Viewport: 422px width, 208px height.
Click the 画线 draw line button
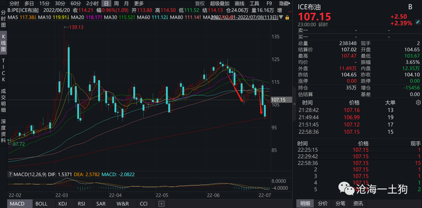click(239, 4)
